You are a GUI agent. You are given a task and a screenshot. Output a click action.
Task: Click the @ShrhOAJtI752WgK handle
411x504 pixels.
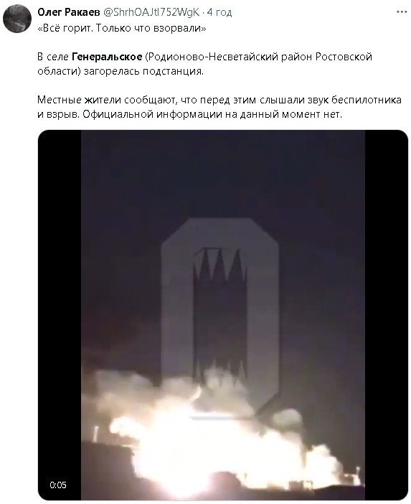coord(151,12)
